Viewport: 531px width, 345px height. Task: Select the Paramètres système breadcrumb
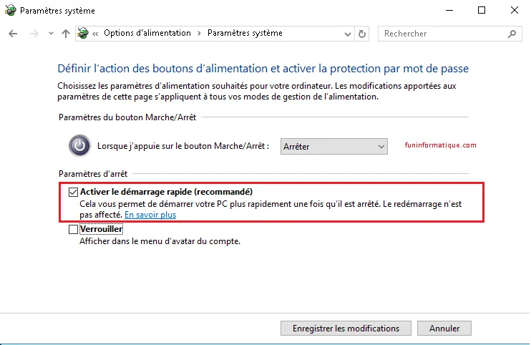click(245, 33)
